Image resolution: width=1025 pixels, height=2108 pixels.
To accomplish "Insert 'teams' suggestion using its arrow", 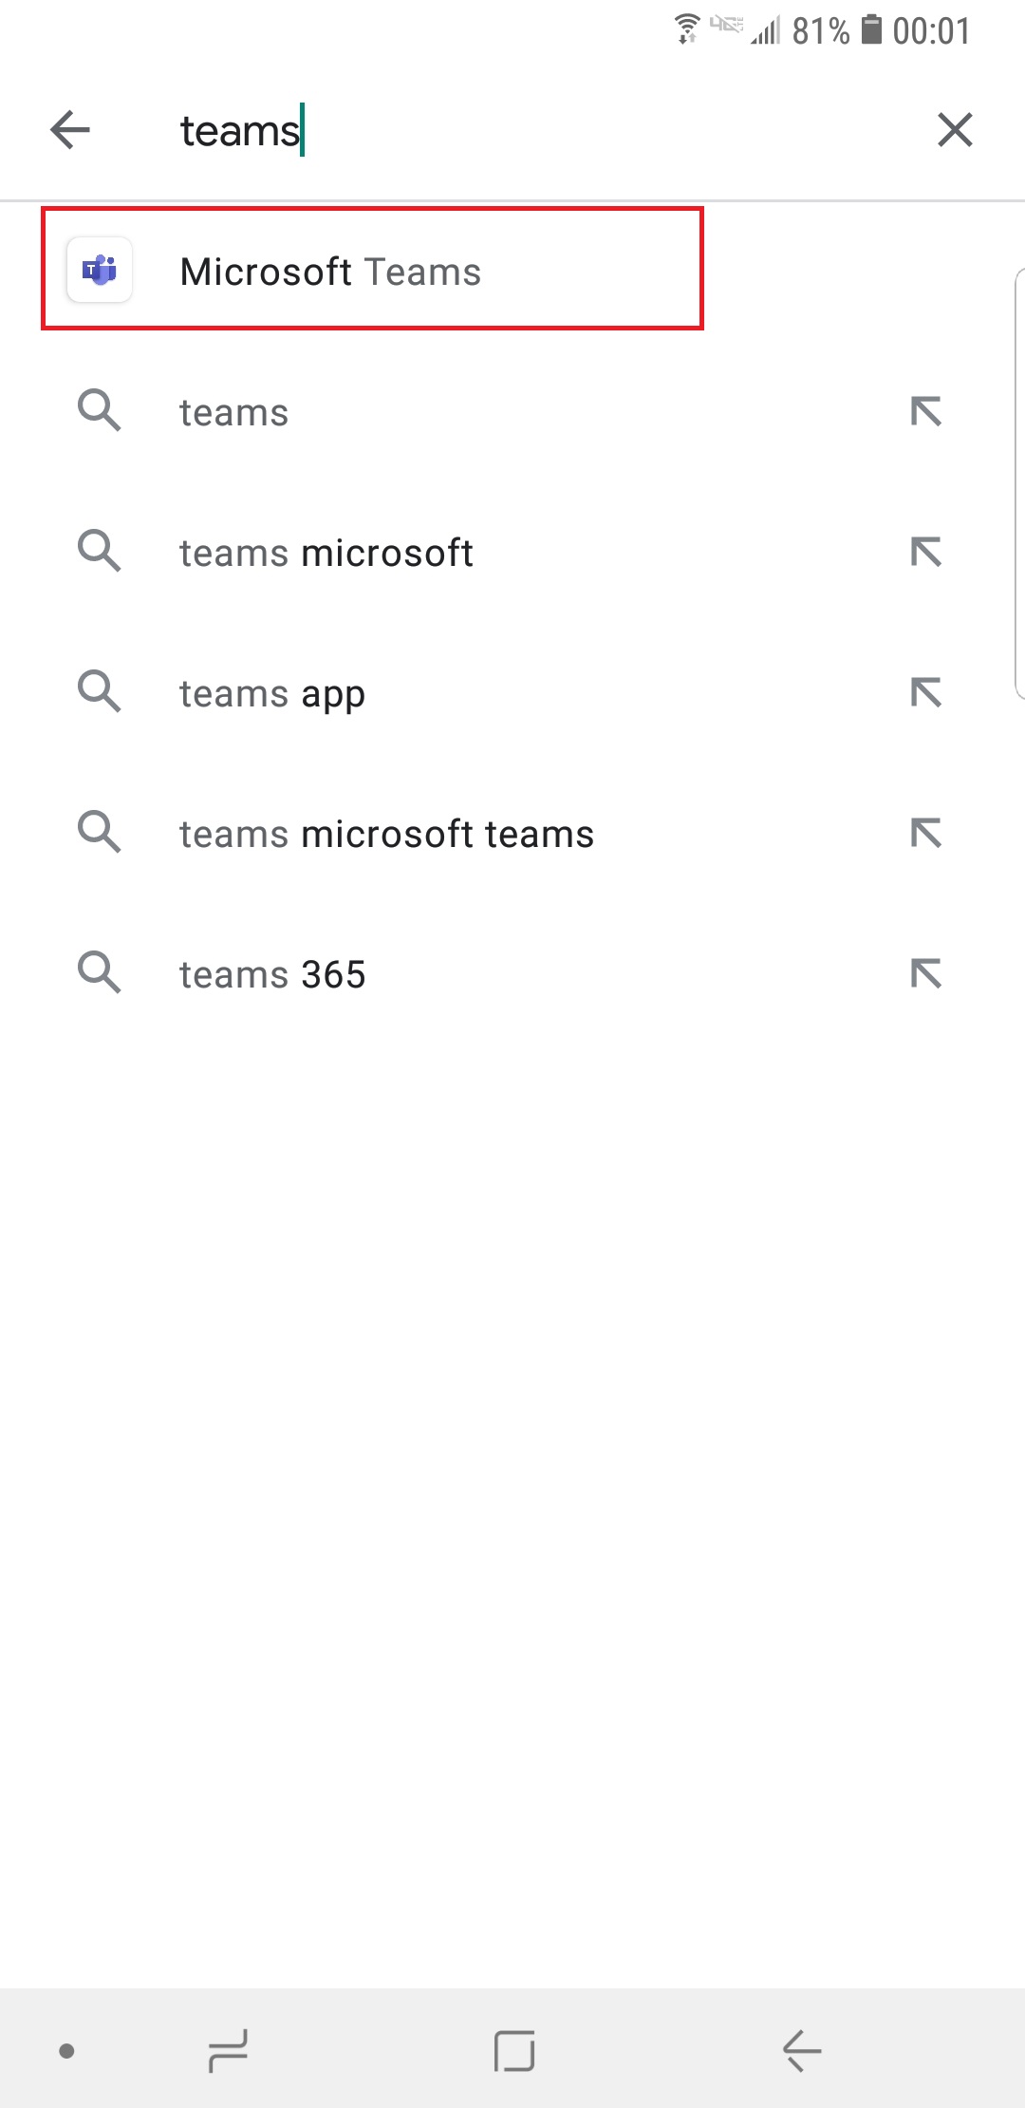I will (x=925, y=411).
